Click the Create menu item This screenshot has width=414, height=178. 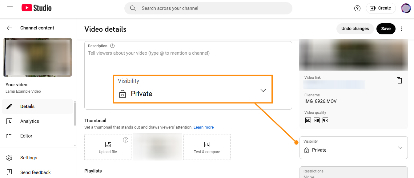click(x=381, y=8)
